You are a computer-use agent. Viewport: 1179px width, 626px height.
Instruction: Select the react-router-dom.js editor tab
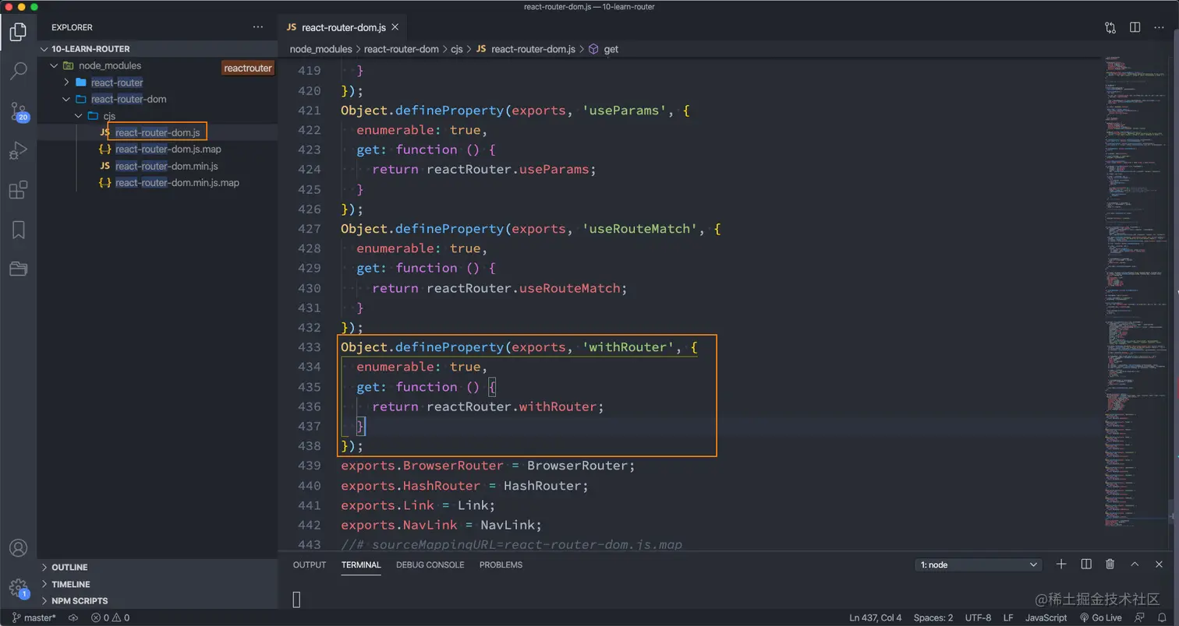coord(342,27)
